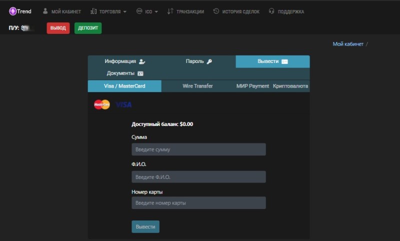Expand the ICO dropdown menu
Image resolution: width=400 pixels, height=241 pixels.
(147, 11)
